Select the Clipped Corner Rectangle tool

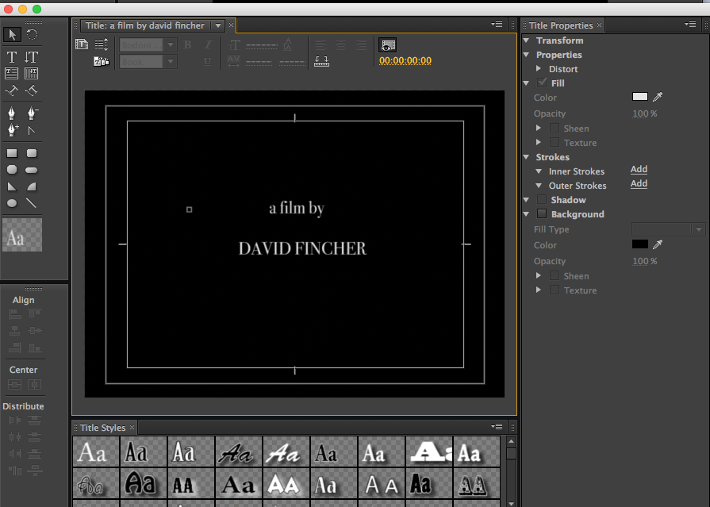[x=12, y=170]
